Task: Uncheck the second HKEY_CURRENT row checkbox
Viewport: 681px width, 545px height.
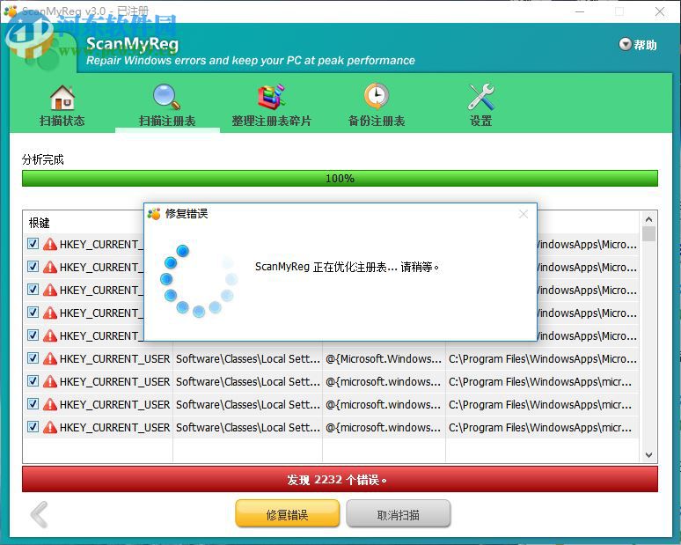Action: click(x=33, y=267)
